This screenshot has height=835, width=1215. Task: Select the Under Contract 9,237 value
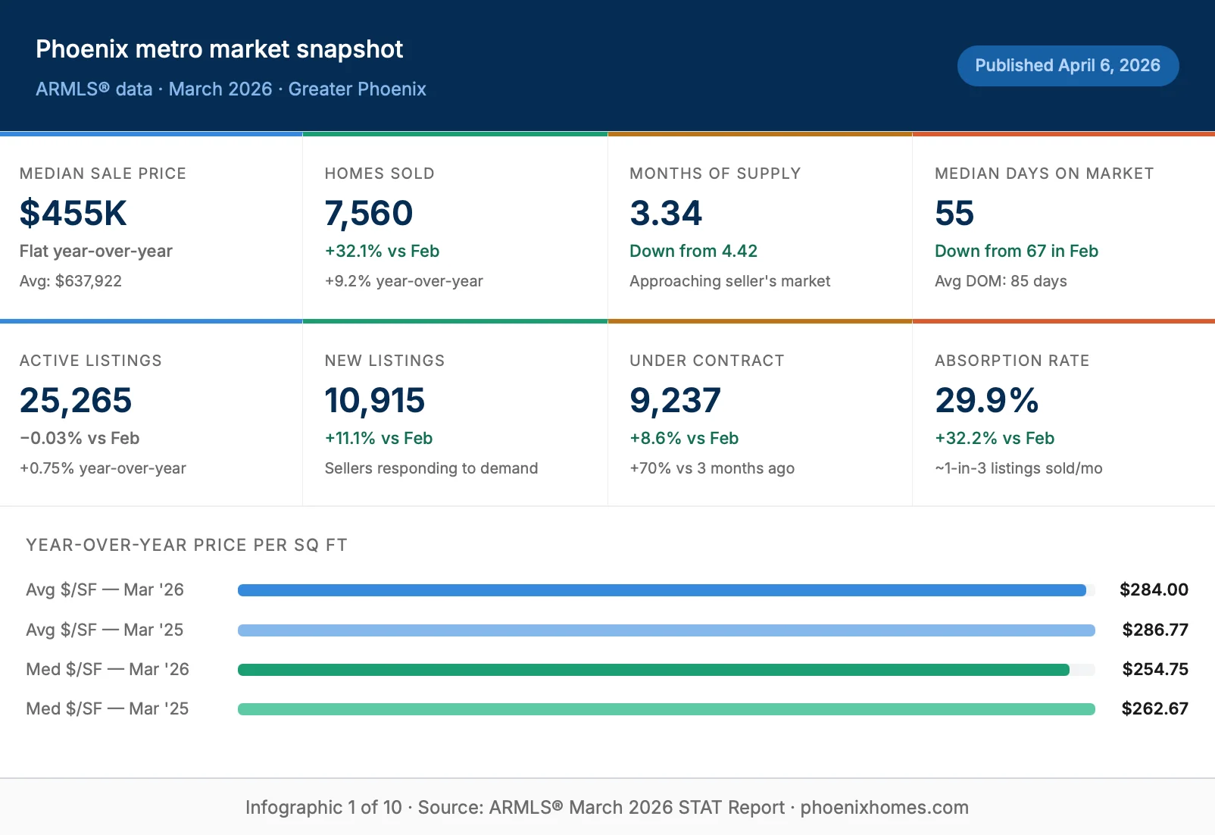(x=675, y=400)
